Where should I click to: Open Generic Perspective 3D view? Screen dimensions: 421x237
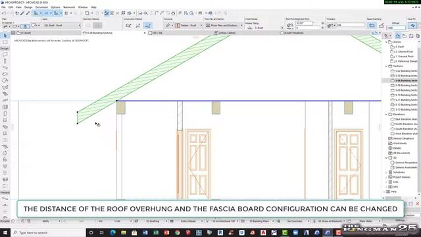(x=404, y=163)
